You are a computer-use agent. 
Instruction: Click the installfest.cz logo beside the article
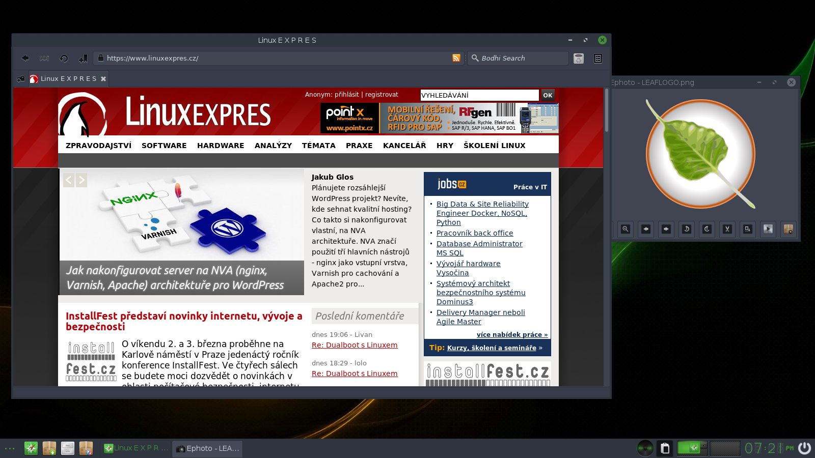[x=91, y=361]
